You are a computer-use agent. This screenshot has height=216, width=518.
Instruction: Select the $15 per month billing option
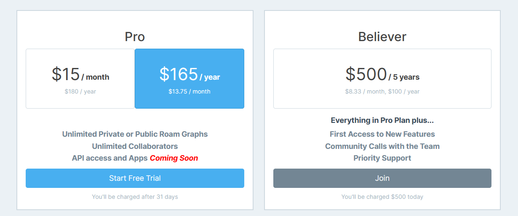point(80,78)
